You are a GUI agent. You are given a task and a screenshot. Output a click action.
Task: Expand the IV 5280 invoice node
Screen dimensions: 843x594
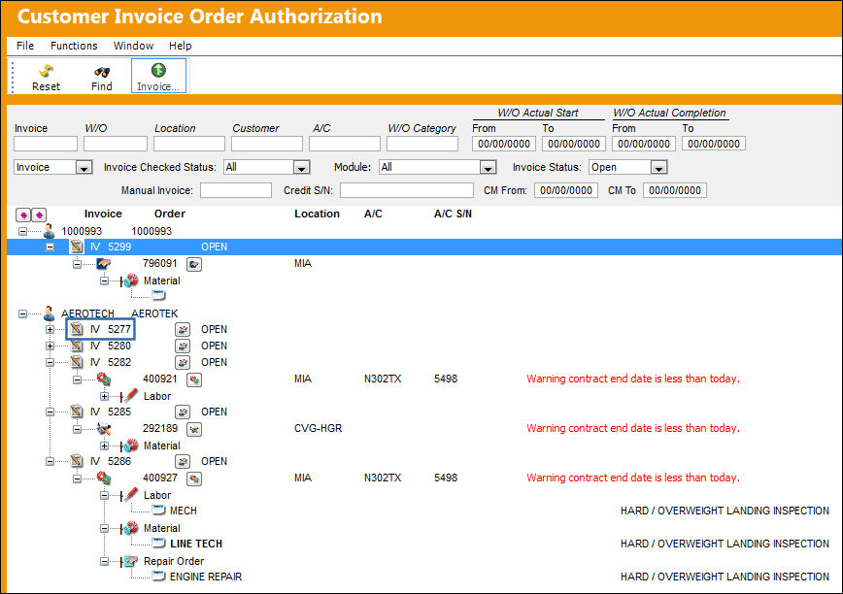(x=50, y=346)
